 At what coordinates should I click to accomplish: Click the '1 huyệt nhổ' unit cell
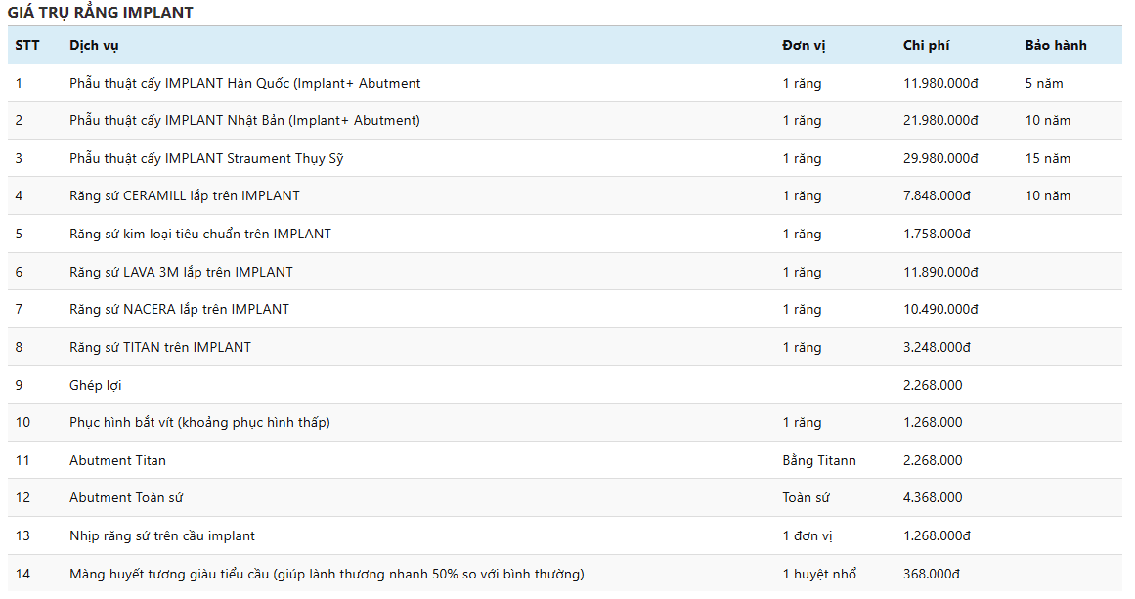(x=819, y=574)
